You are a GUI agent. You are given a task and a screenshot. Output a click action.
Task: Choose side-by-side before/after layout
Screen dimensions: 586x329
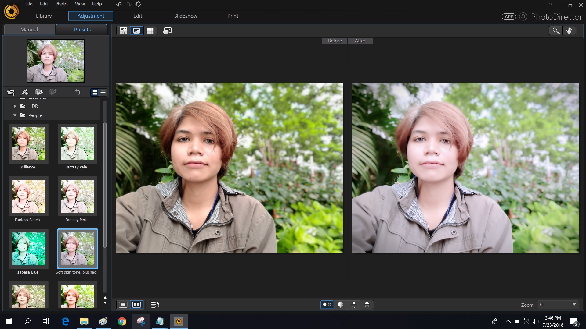(x=327, y=305)
